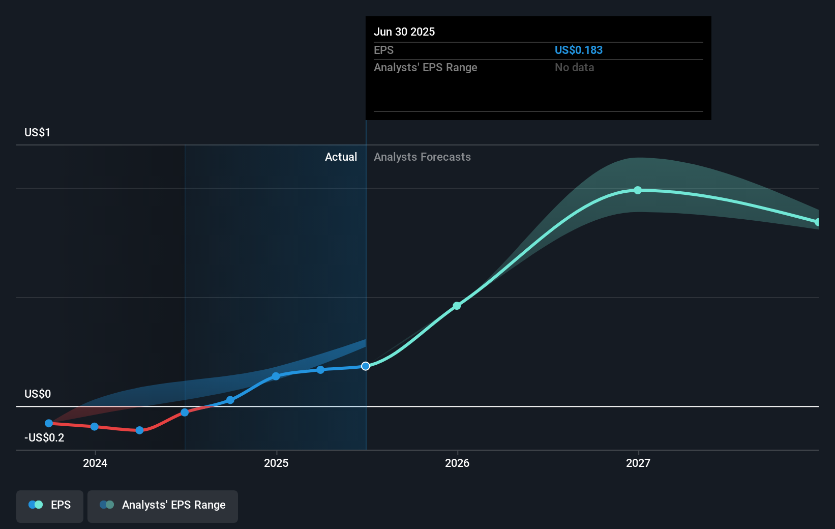Image resolution: width=835 pixels, height=529 pixels.
Task: Click the early 2026 forecast data point
Action: [457, 306]
